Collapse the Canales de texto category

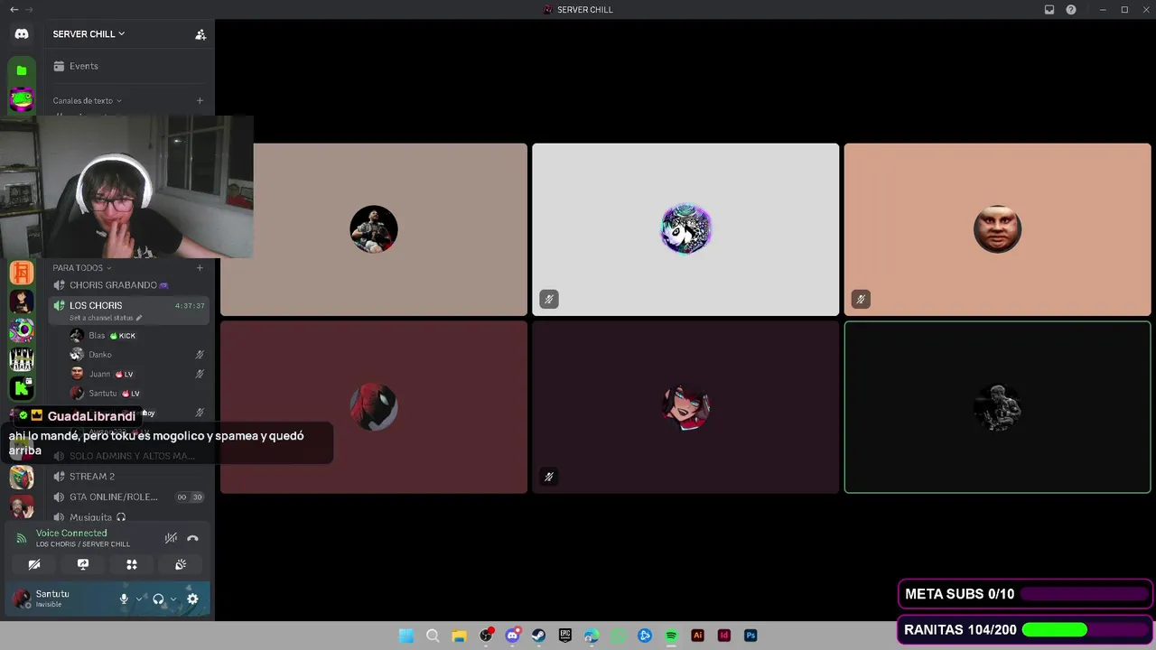(x=87, y=101)
